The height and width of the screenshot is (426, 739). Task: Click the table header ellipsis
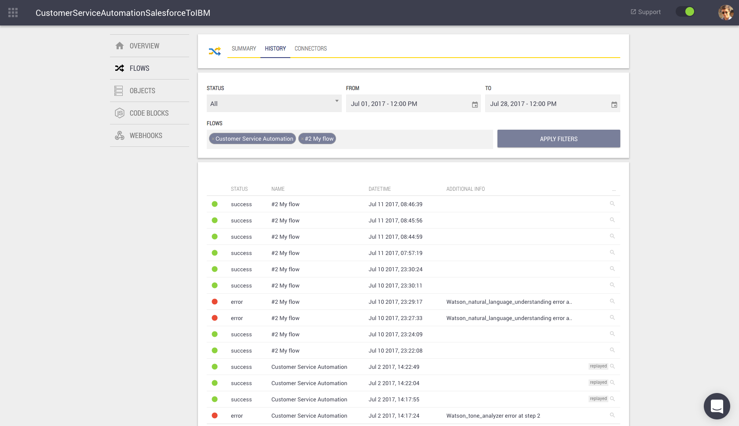[614, 190]
